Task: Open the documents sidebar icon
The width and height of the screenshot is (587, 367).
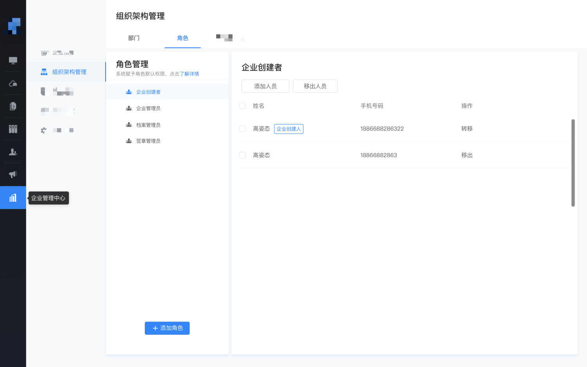Action: point(13,106)
